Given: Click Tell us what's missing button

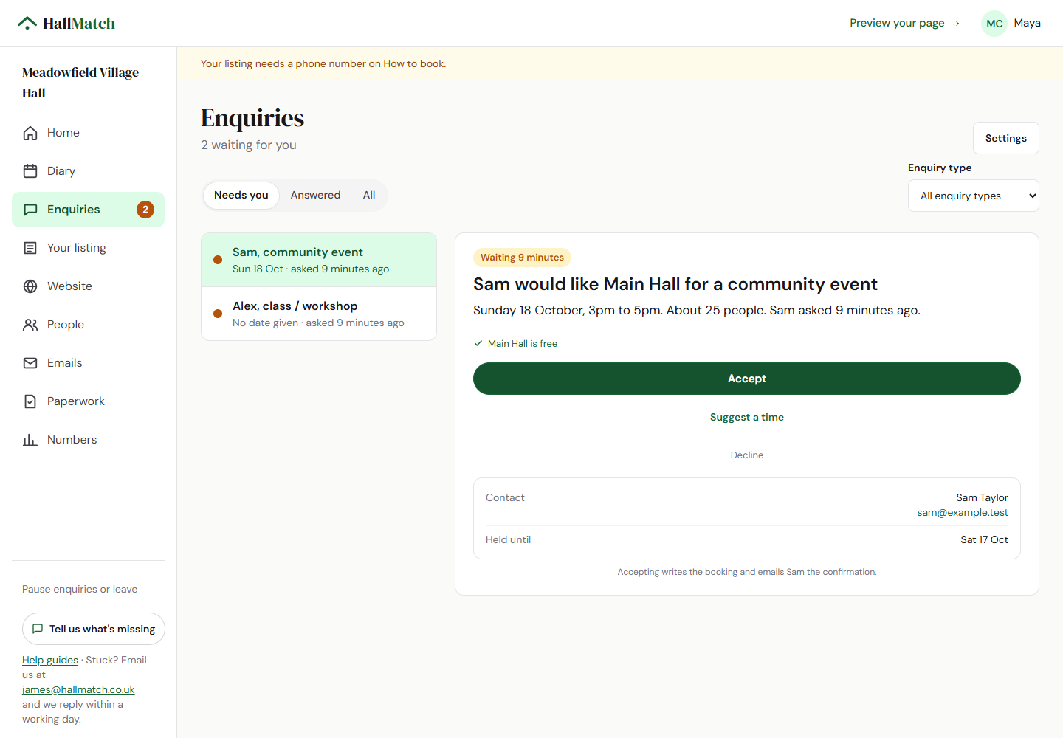Looking at the screenshot, I should pos(94,629).
